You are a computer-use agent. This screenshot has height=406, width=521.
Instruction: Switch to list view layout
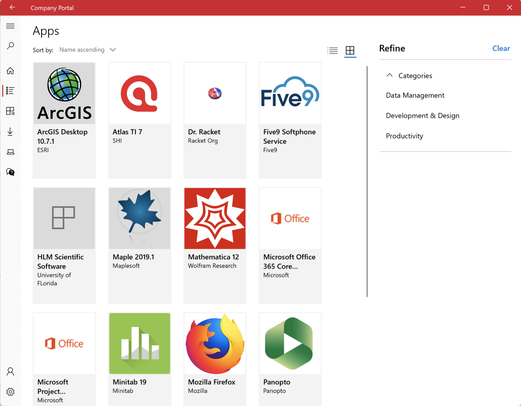coord(332,51)
